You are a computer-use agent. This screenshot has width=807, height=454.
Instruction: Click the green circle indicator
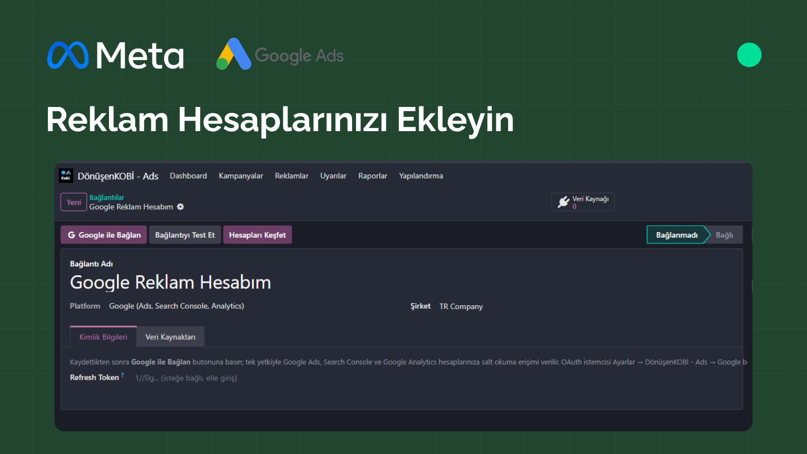(x=749, y=55)
